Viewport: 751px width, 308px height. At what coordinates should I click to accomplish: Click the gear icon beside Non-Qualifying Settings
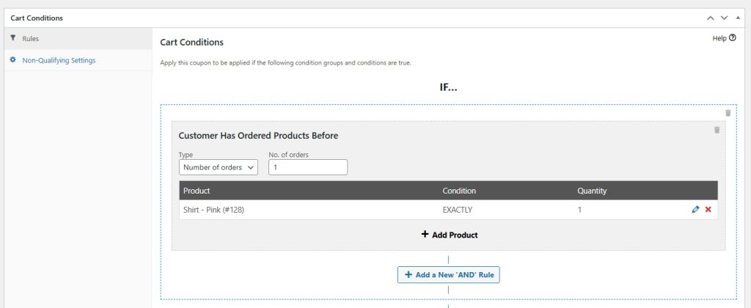pos(13,60)
